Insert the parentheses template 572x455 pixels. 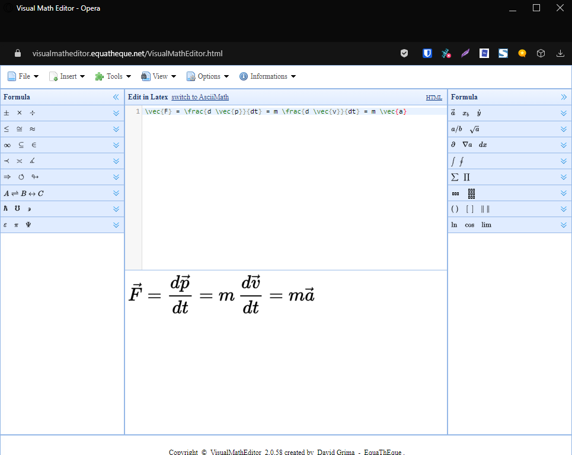pos(455,209)
